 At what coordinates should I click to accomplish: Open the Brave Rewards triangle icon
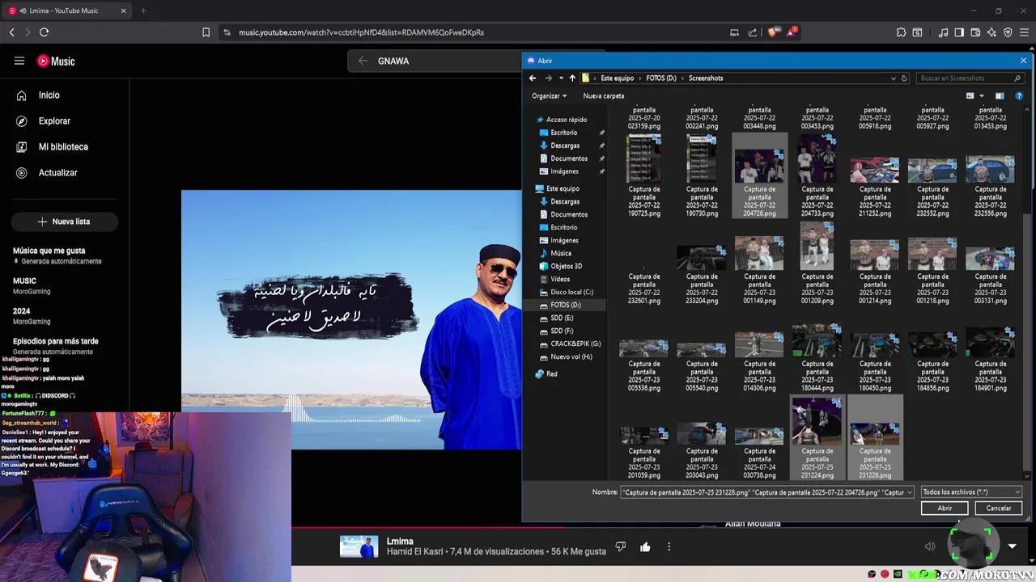(792, 32)
